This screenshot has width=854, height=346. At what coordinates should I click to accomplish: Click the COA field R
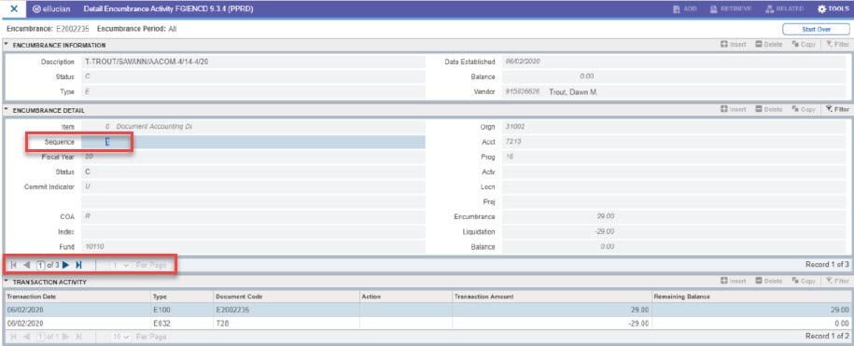253,216
